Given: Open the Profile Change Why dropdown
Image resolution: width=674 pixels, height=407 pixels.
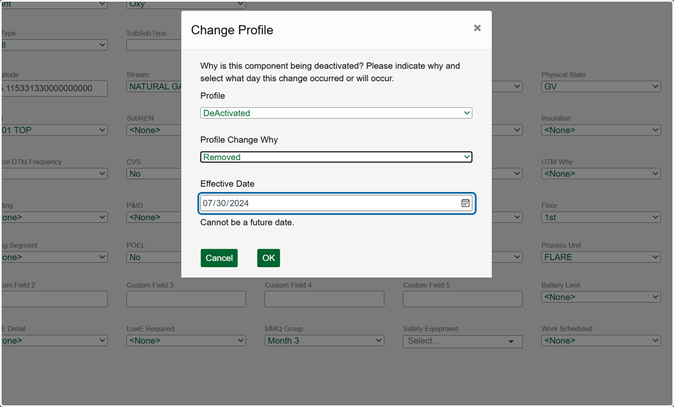Looking at the screenshot, I should (x=336, y=157).
